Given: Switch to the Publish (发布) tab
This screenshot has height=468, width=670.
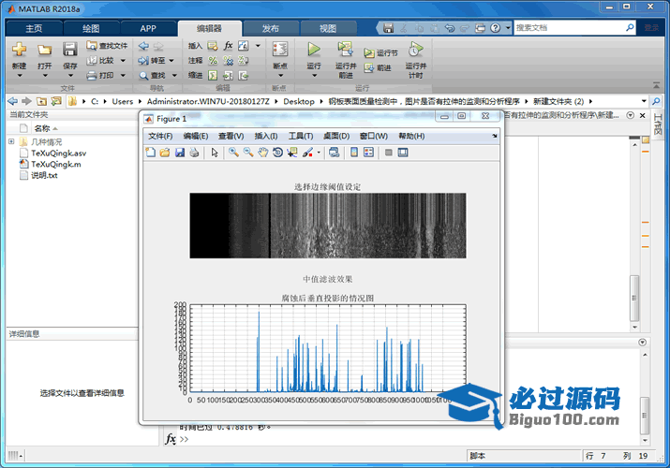Looking at the screenshot, I should coord(271,29).
